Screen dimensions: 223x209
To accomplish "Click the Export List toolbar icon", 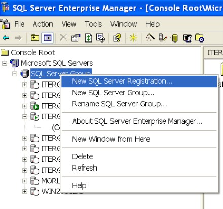I will tap(100, 38).
